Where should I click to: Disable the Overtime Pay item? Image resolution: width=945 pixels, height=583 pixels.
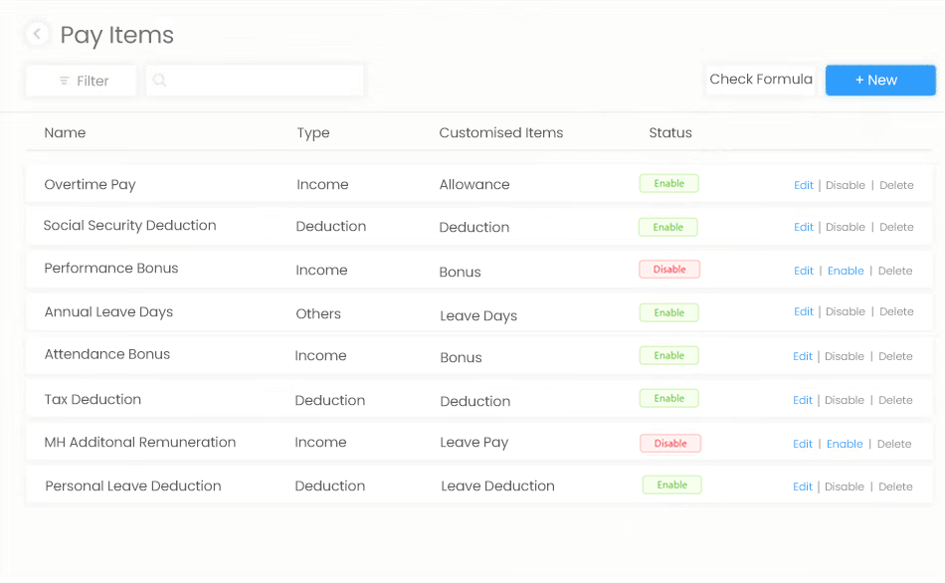[x=845, y=185]
